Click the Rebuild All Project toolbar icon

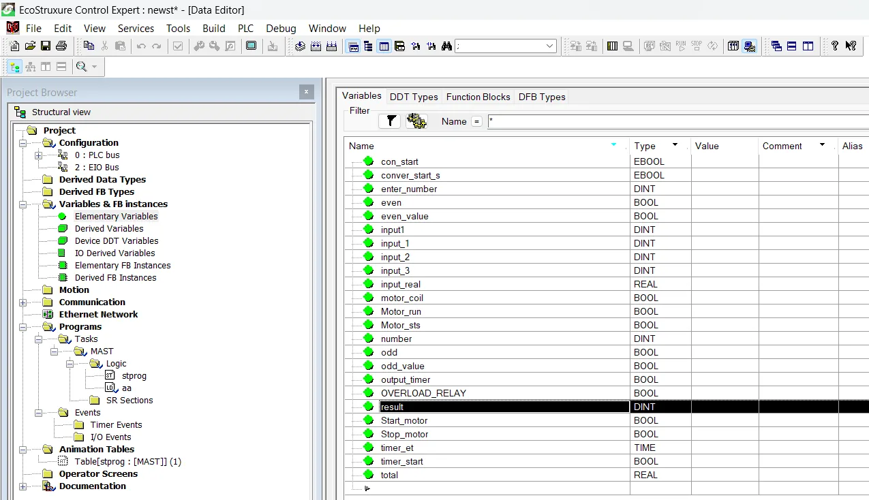[332, 46]
